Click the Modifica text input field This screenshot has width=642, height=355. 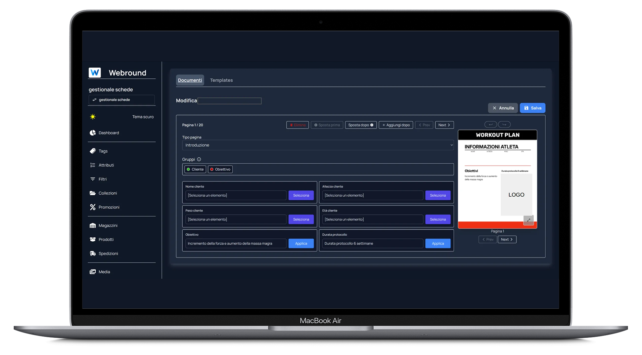tap(229, 100)
